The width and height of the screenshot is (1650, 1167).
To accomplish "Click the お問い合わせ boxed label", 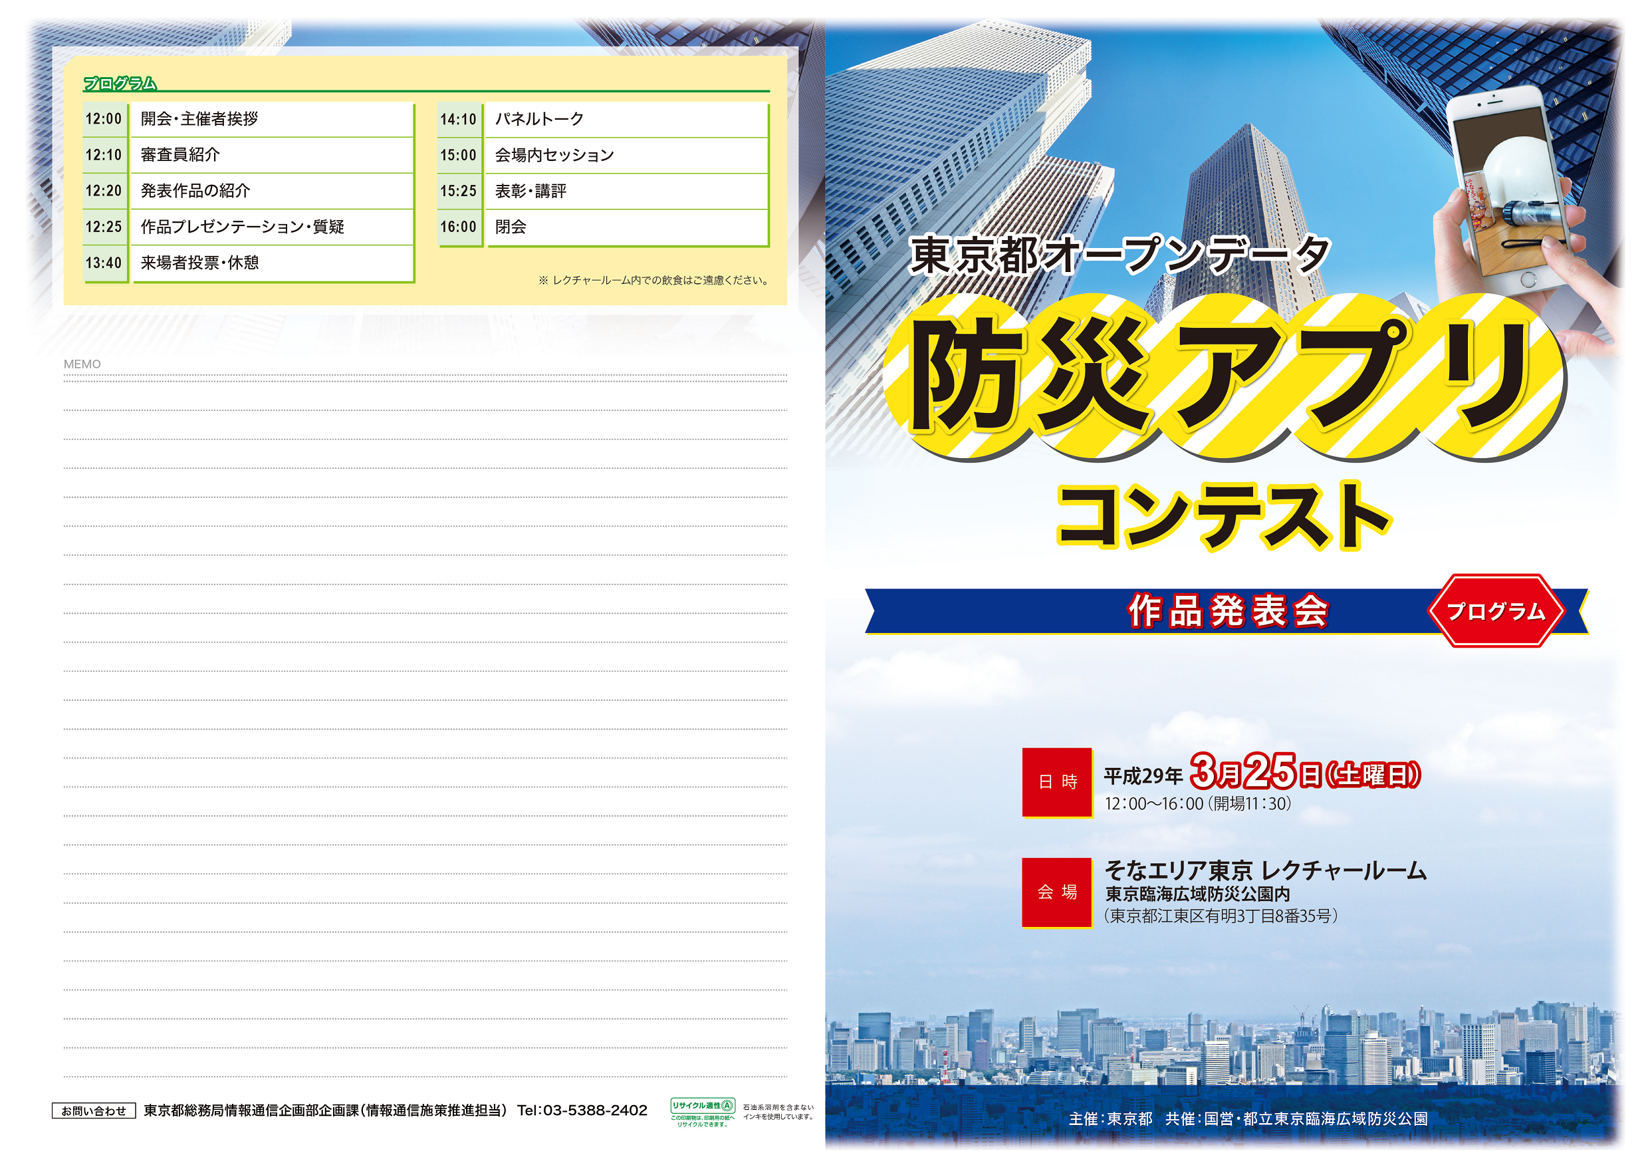I will point(94,1111).
